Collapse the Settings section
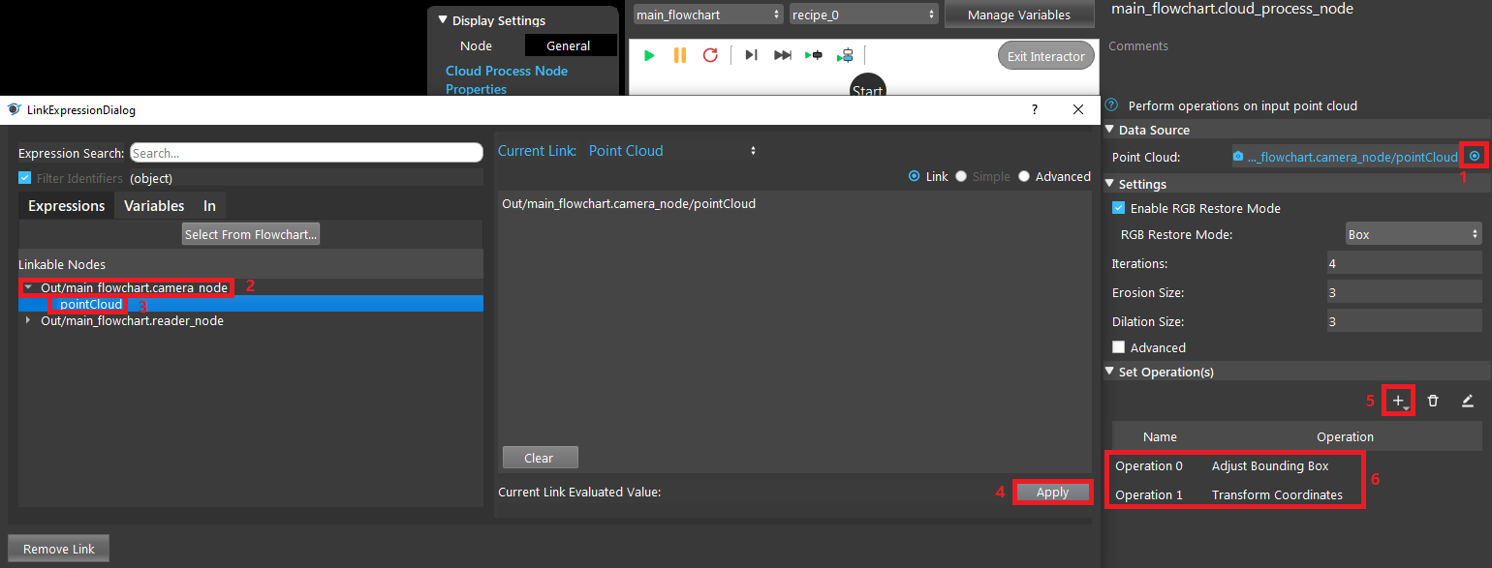The height and width of the screenshot is (568, 1492). pos(1110,184)
